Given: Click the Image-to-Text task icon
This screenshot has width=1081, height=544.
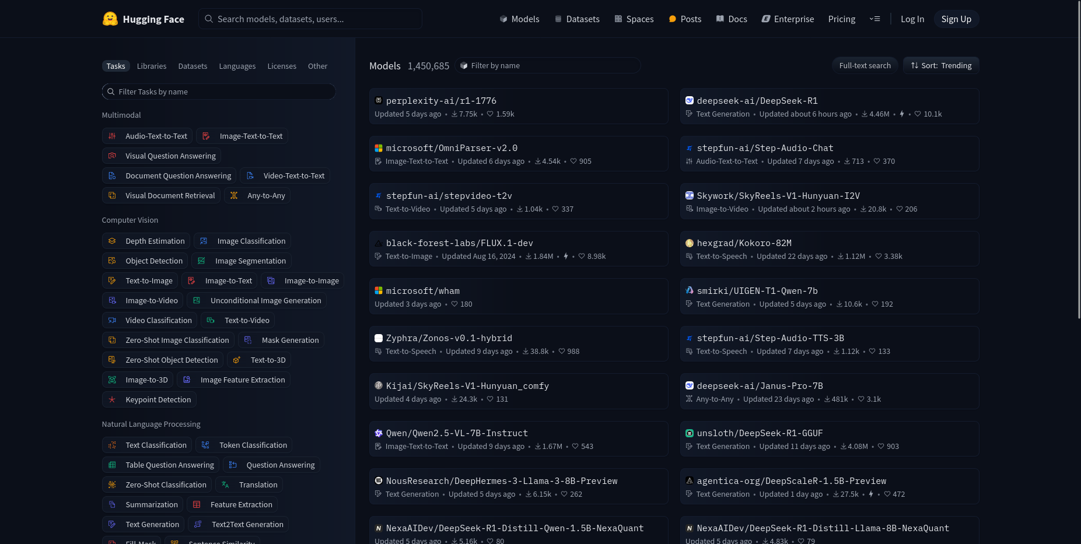Looking at the screenshot, I should tap(191, 280).
